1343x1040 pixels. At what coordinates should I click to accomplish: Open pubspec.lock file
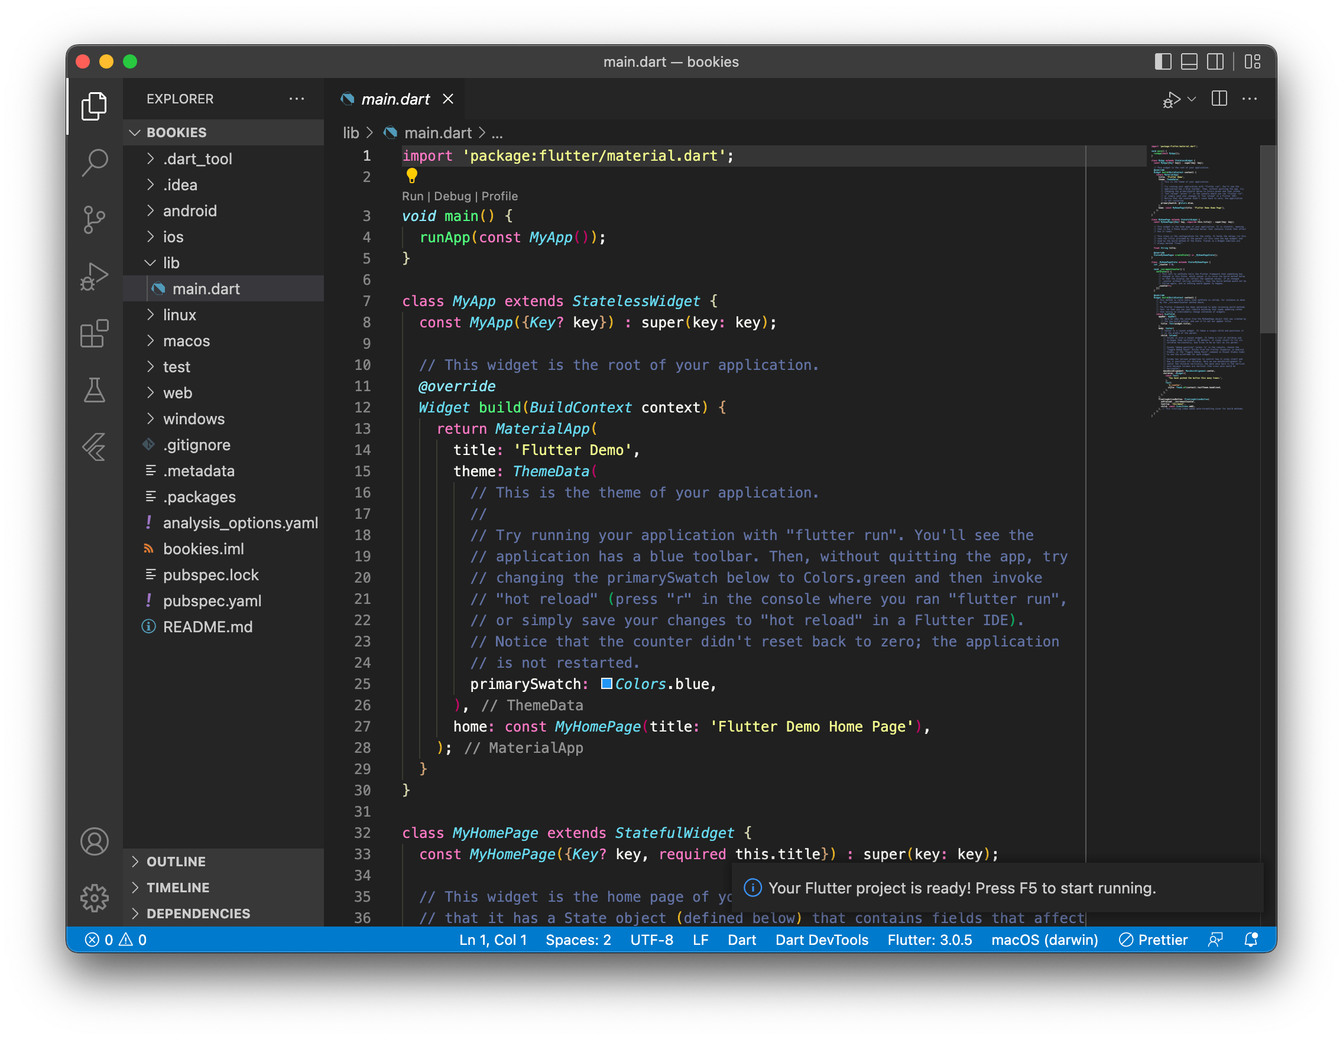(x=225, y=575)
